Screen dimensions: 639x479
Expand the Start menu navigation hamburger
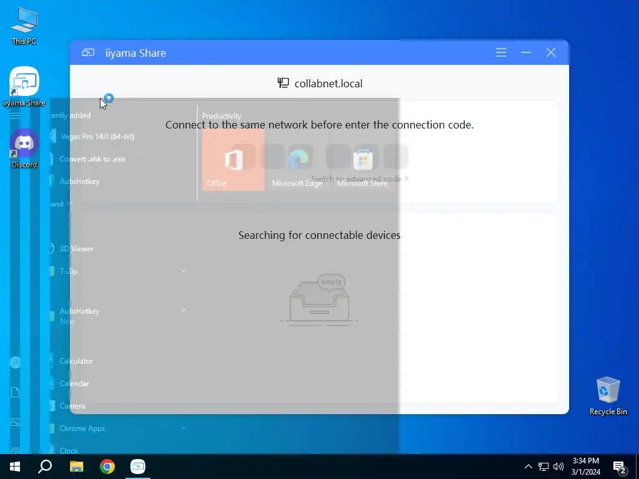16,115
